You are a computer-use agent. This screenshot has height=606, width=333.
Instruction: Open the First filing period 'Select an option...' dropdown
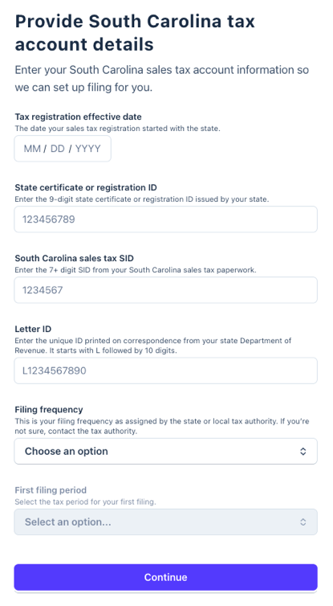click(x=166, y=522)
